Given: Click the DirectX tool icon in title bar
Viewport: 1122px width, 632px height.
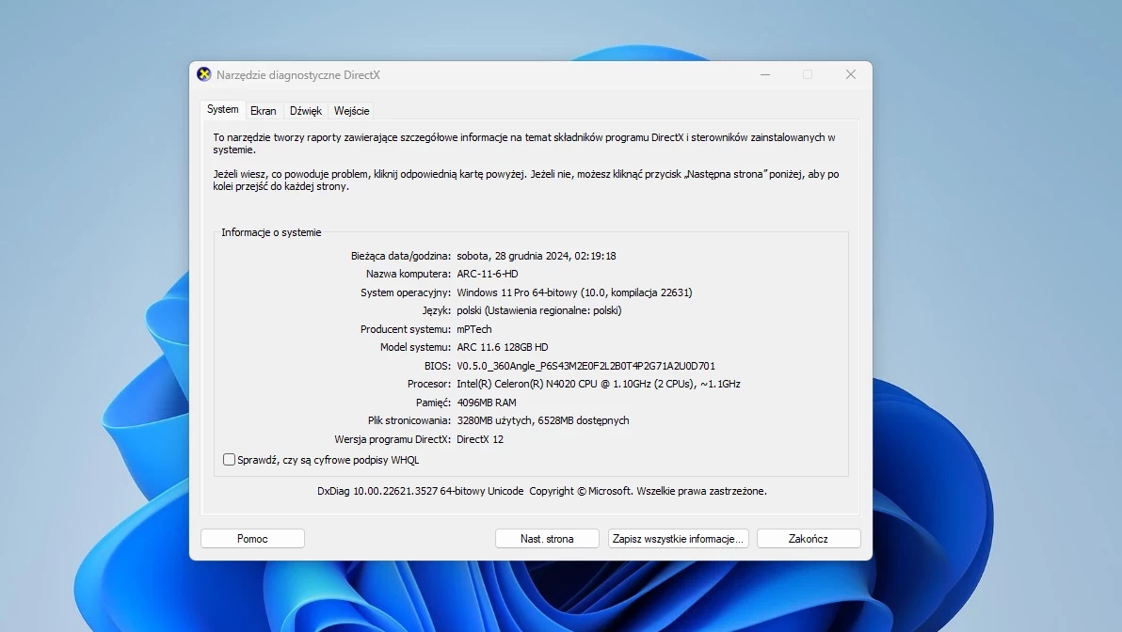Looking at the screenshot, I should [x=201, y=74].
